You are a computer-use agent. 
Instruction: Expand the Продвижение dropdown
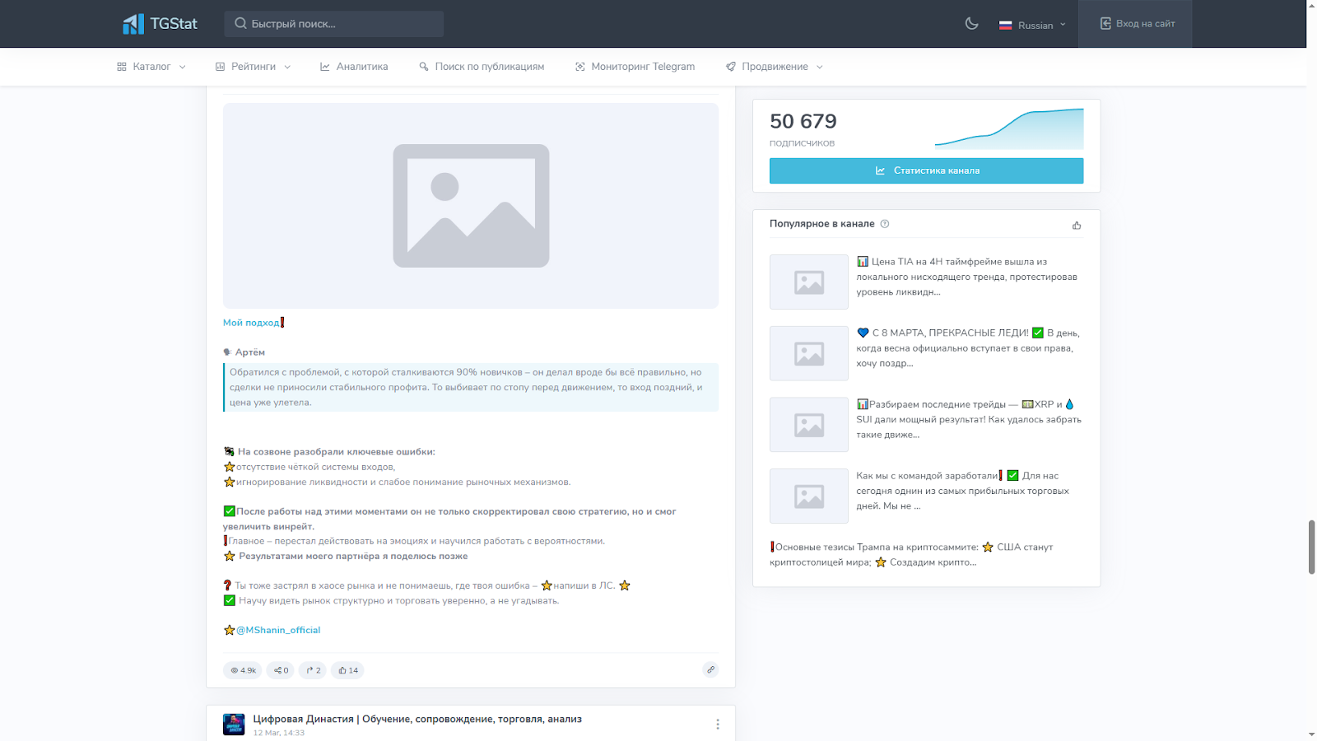[x=775, y=67]
